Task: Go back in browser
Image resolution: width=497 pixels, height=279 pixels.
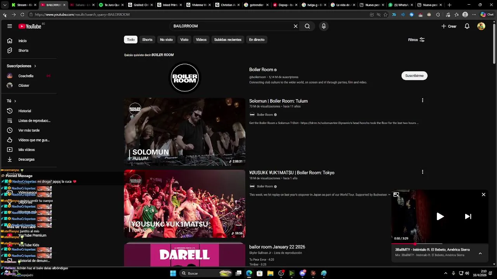Action: click(x=5, y=15)
